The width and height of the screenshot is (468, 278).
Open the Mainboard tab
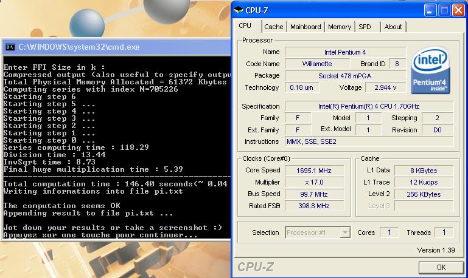(x=306, y=27)
